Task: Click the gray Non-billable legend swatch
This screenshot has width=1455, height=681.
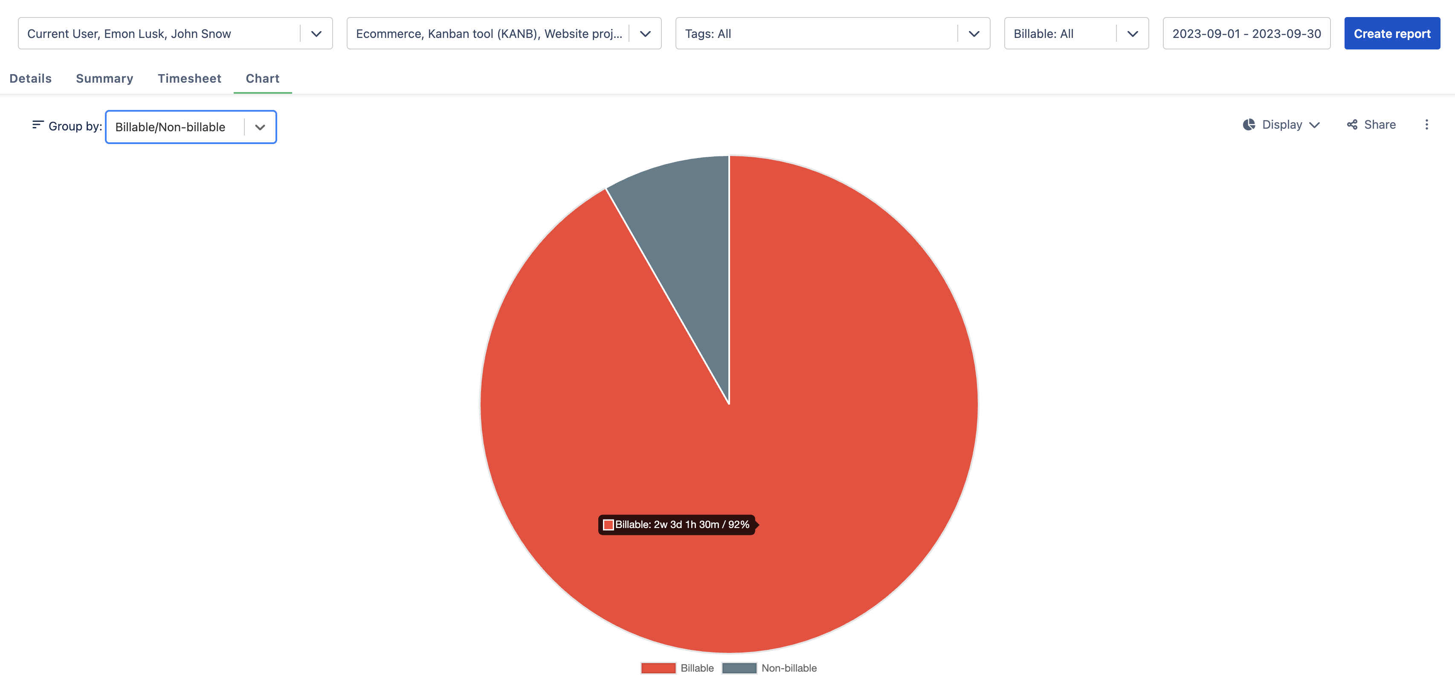Action: [x=739, y=668]
